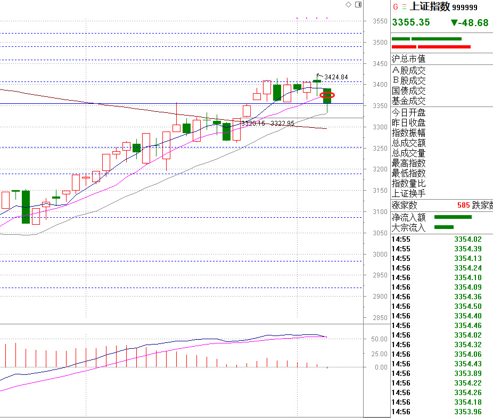Select the 指数振幅 row
Viewport: 493px width, 418px height.
point(442,133)
